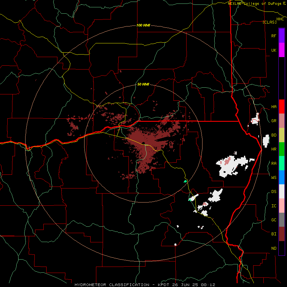
Task: Click the 50 NMI range ring label
Action: click(143, 85)
